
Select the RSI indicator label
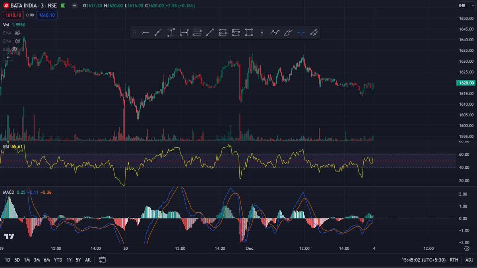tap(6, 147)
